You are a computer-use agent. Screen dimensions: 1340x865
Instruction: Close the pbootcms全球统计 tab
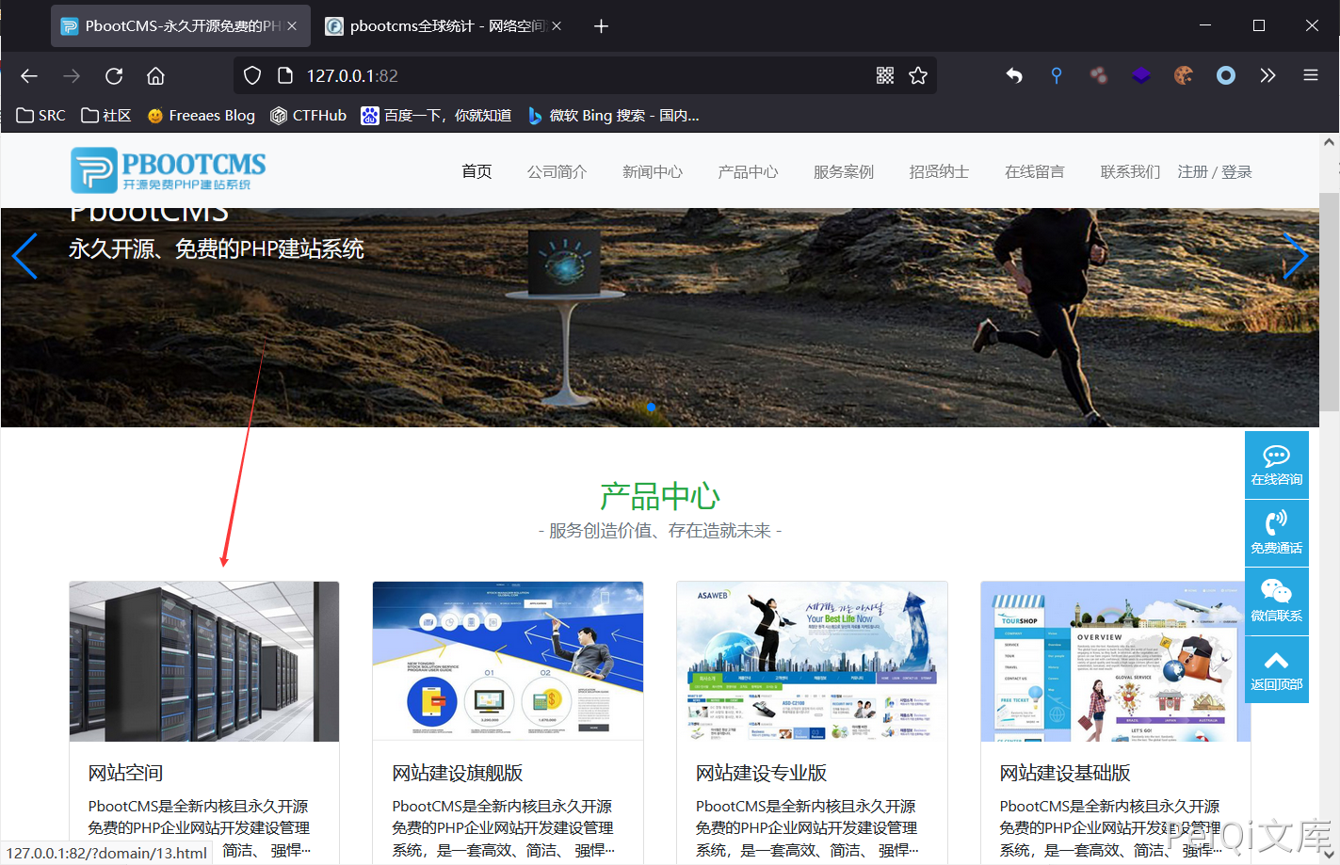[557, 26]
